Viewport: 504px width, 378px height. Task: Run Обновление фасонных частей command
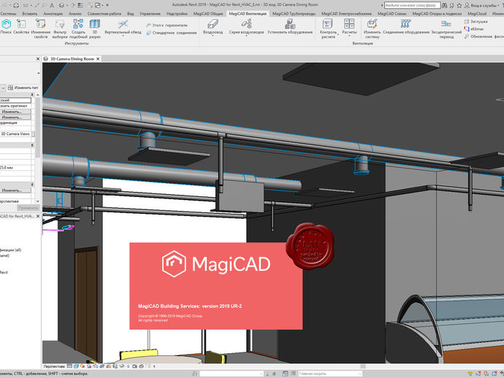484,36
